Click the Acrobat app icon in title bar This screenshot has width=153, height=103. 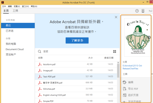3,2
